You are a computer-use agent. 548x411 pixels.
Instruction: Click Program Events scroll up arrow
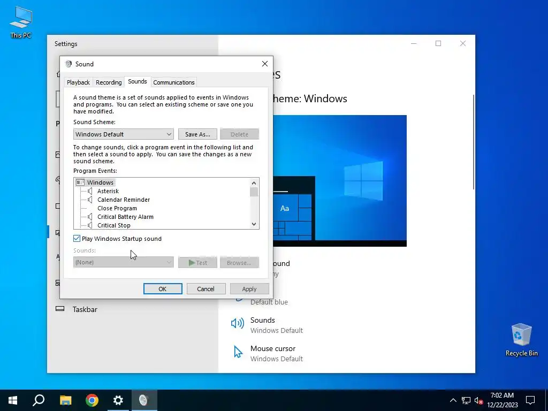pyautogui.click(x=254, y=183)
